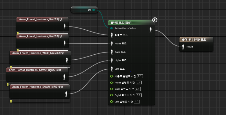The height and width of the screenshot is (115, 226).
Task: Click the pose pin of Run2 node wired to Front 포즈
Action: click(x=65, y=43)
